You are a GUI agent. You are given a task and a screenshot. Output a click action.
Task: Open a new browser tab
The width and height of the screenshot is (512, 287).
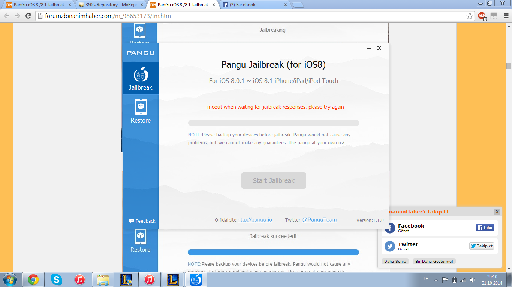[298, 5]
